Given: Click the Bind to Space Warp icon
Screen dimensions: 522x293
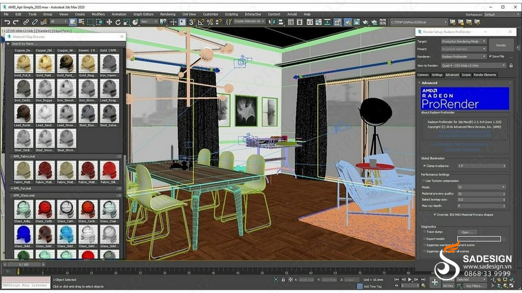Looking at the screenshot, I should (x=43, y=22).
